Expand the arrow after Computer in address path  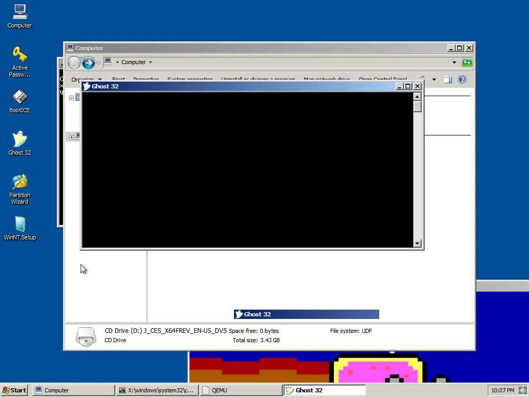tap(150, 63)
